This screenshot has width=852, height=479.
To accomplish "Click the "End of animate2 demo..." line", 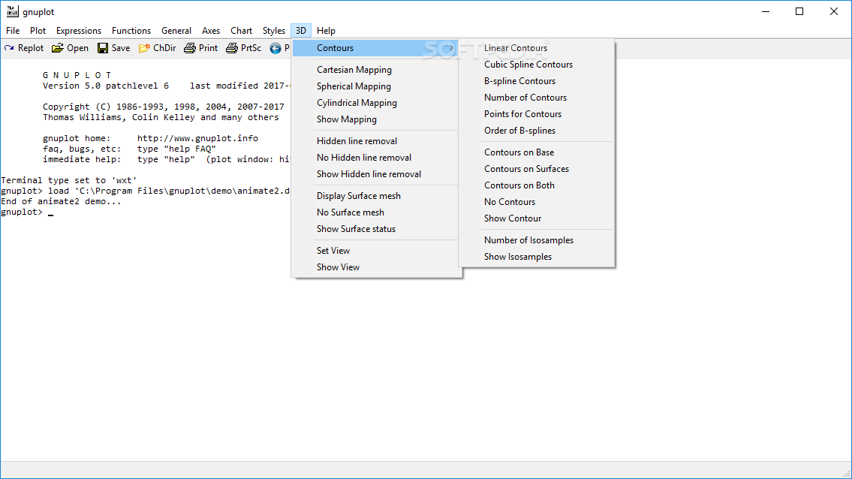I will (x=61, y=201).
